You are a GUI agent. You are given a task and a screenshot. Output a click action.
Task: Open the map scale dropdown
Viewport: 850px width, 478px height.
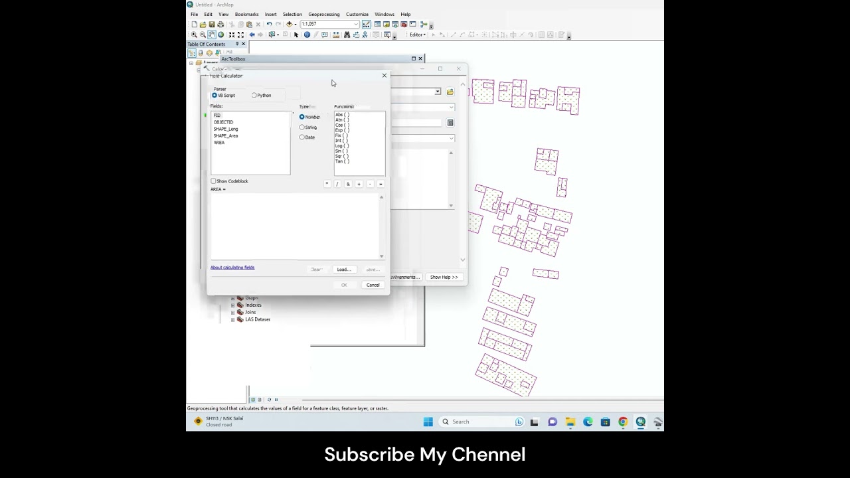[x=356, y=24]
